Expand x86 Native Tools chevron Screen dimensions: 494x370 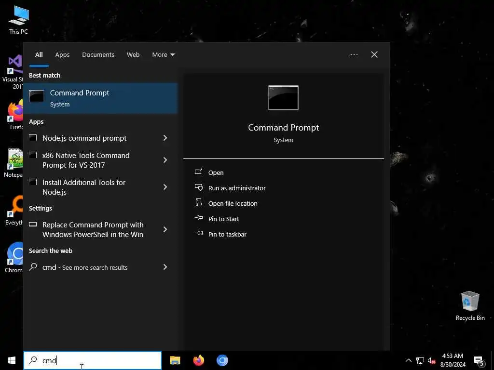click(x=165, y=160)
